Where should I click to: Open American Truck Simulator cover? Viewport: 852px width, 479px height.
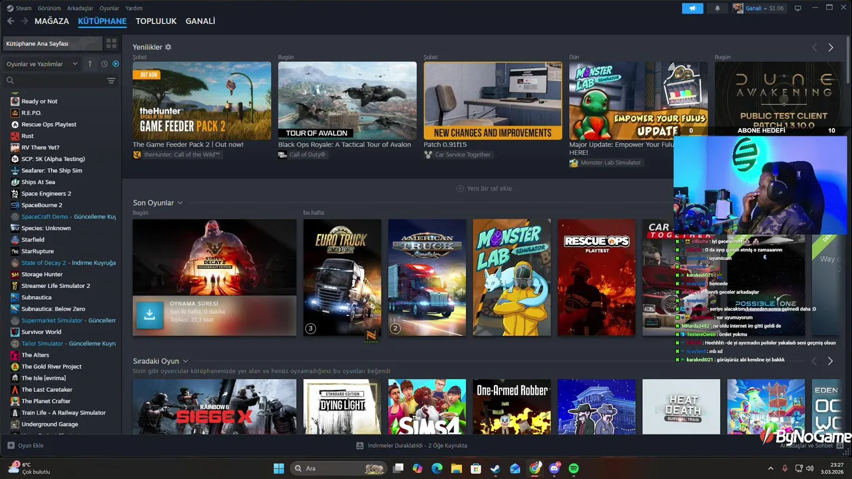point(427,277)
